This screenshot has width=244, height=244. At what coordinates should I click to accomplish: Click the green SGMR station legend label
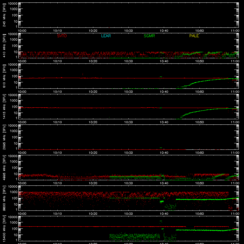tap(149, 36)
